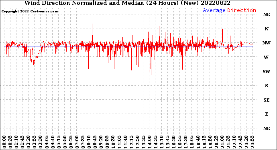This screenshot has width=277, height=150.
Task: Click the 00:35 time axis label
Action: pyautogui.click(x=10, y=142)
